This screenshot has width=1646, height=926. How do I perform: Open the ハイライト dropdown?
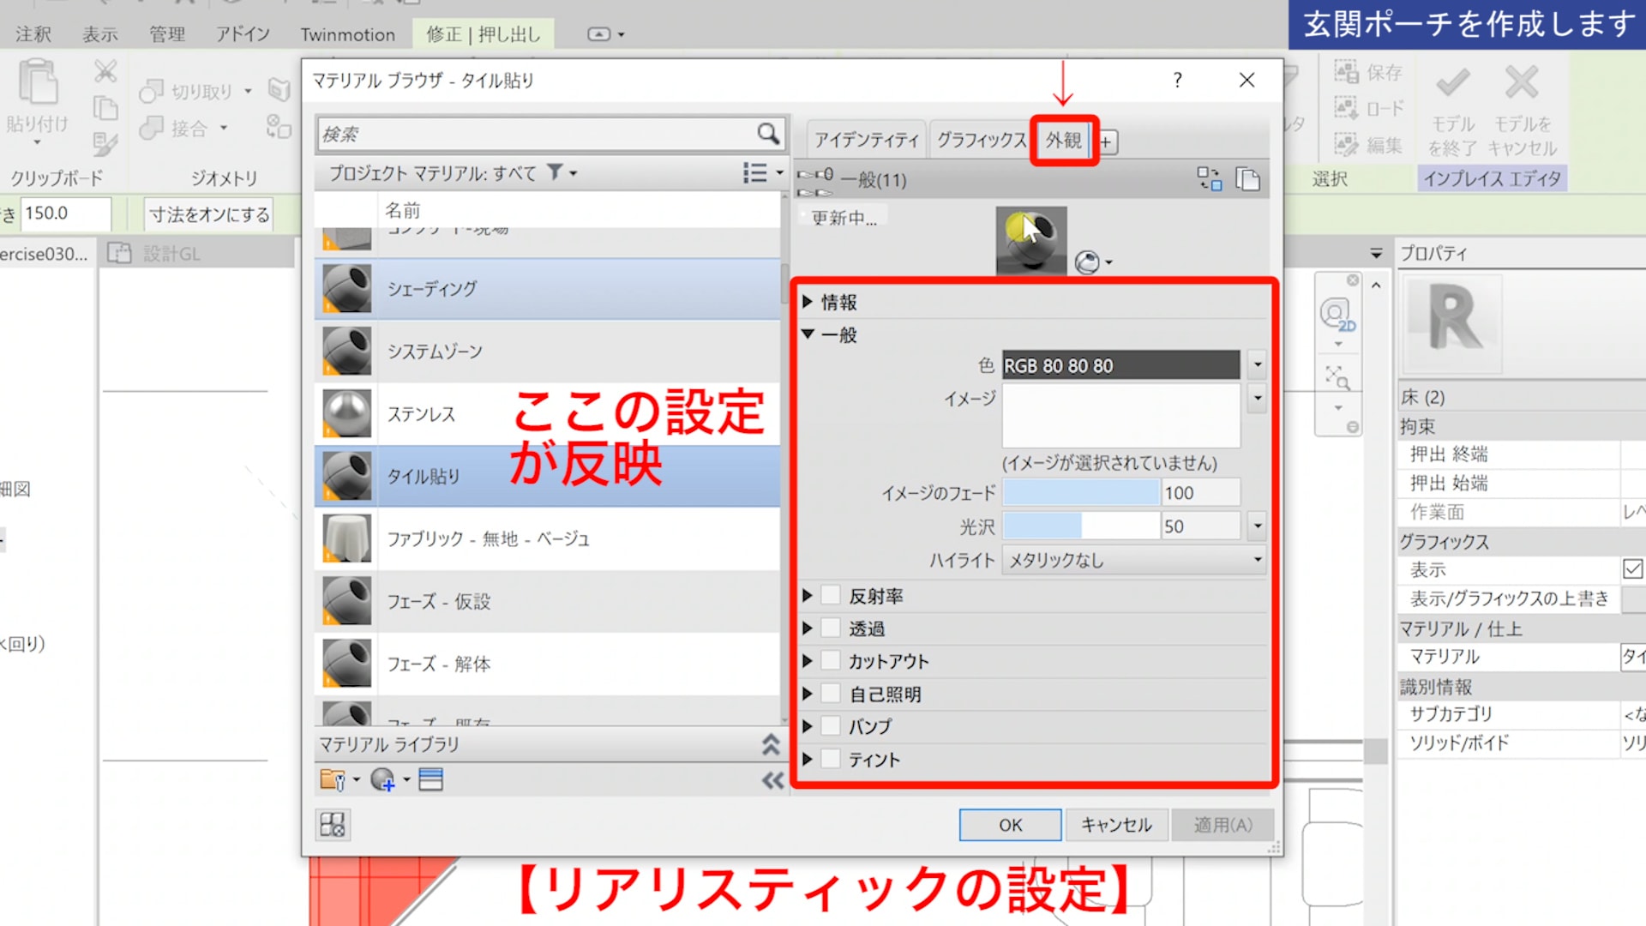(x=1133, y=560)
